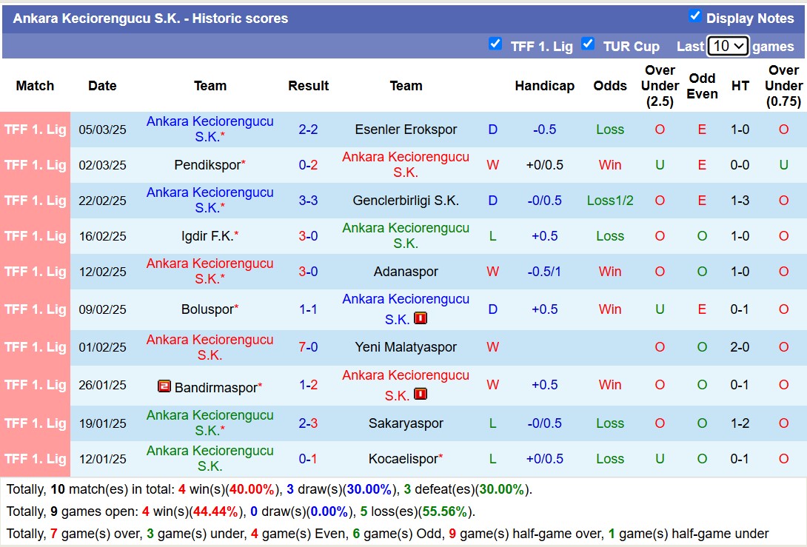
Task: Uncheck the TFF 1. Lig filter checkbox
Action: click(x=495, y=44)
